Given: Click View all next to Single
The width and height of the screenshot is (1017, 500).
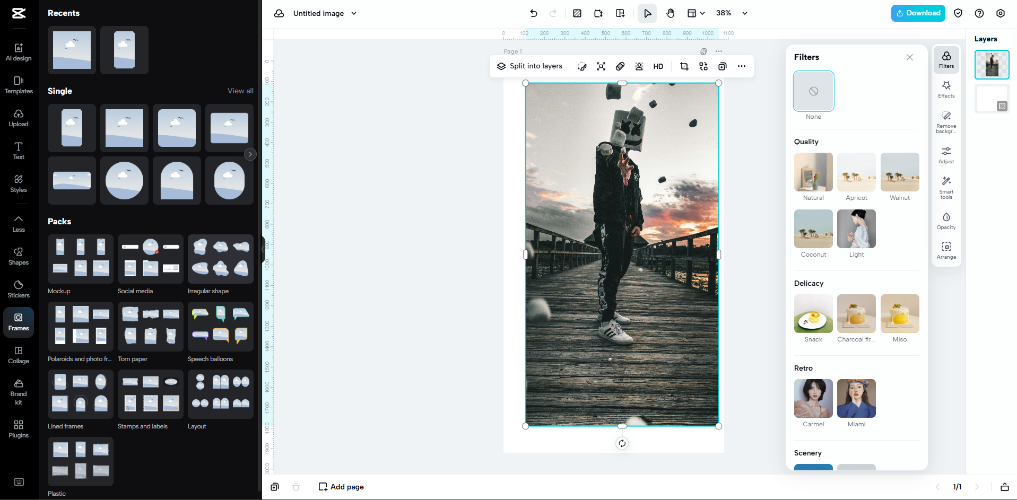Looking at the screenshot, I should click(240, 91).
